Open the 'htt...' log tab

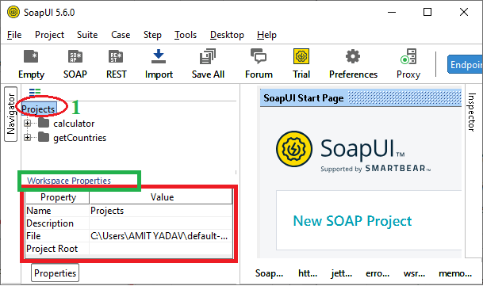[x=308, y=273]
